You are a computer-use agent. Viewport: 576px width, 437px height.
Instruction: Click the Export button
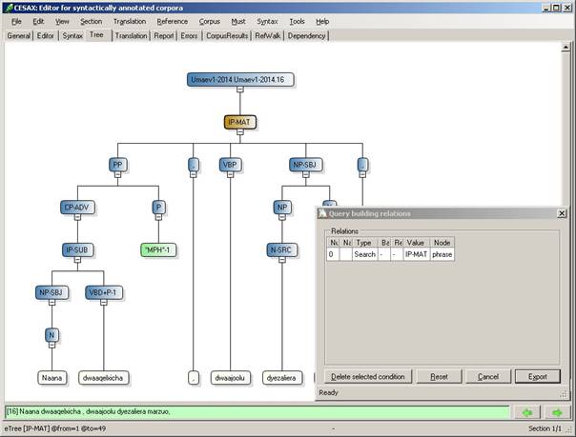pos(538,376)
